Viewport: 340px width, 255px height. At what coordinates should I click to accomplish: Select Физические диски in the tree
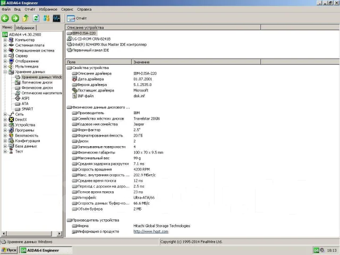click(x=37, y=88)
